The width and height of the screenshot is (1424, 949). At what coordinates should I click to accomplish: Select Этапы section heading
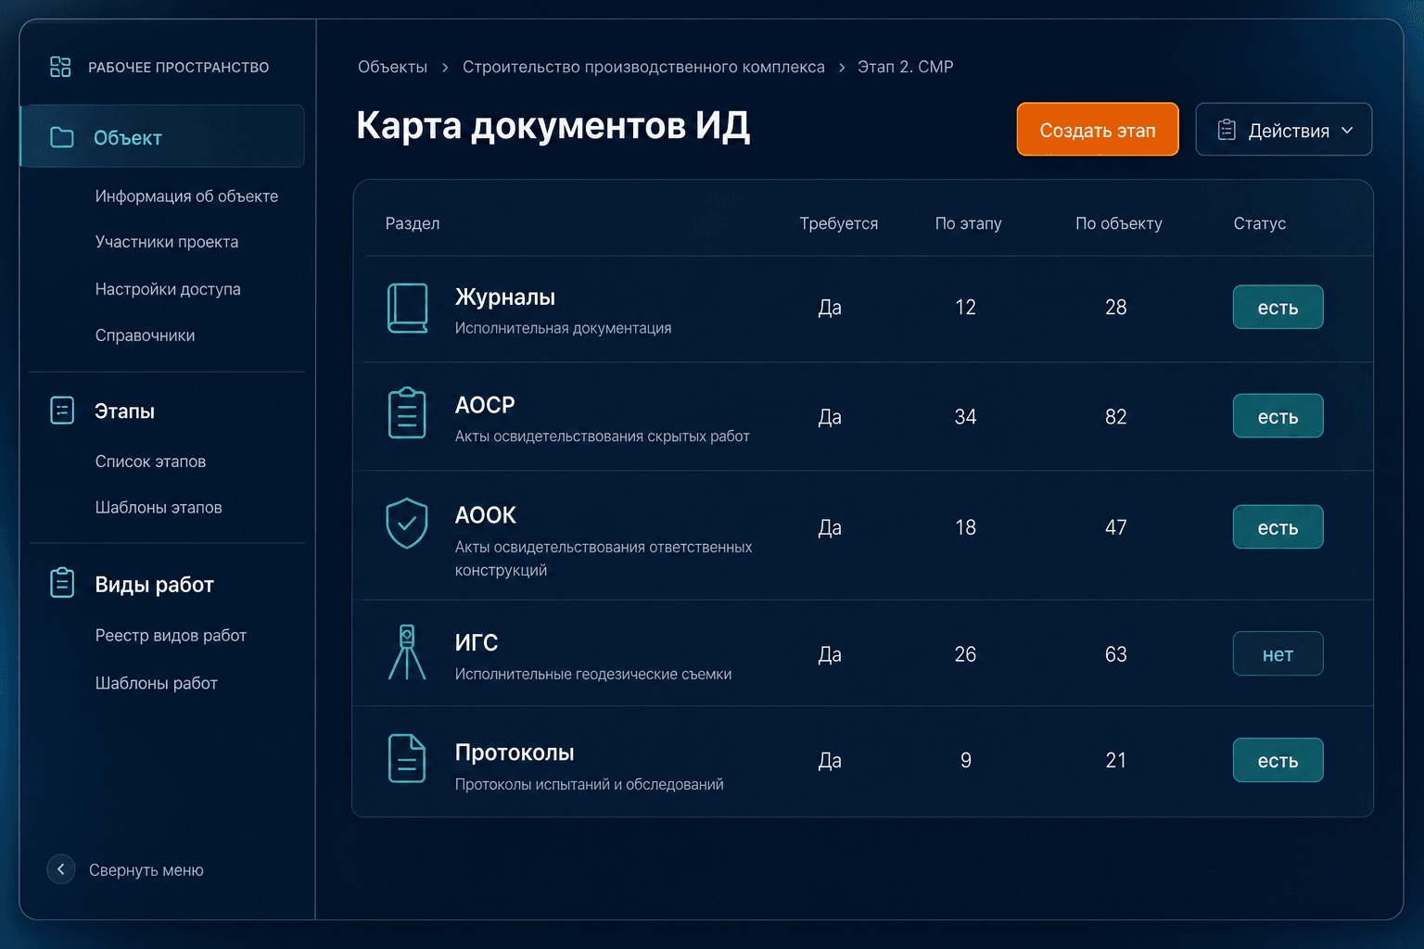124,411
